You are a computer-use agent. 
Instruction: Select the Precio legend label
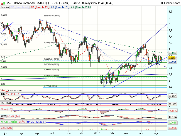(5, 7)
